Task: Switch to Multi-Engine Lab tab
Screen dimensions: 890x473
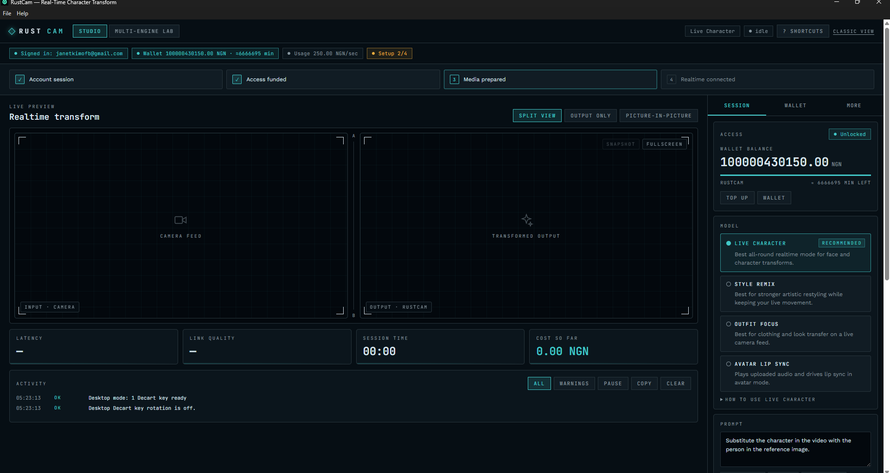Action: (x=144, y=31)
